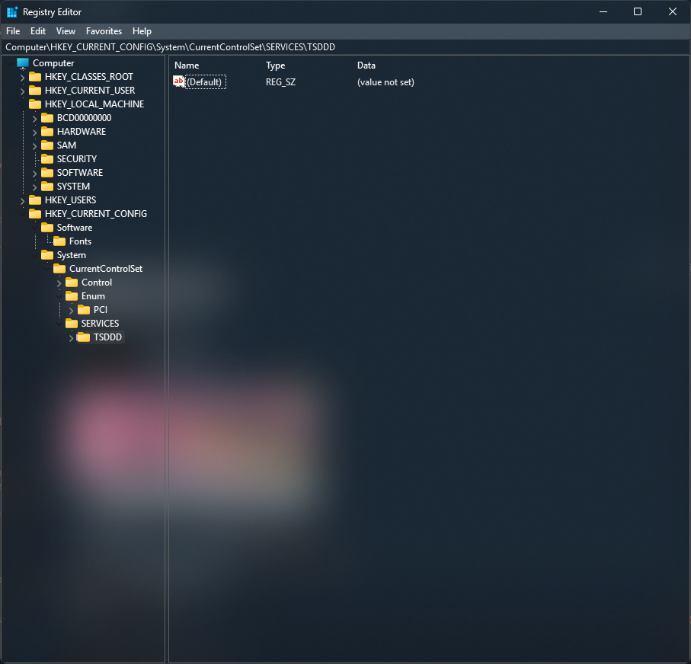The image size is (691, 664).
Task: Click the Registry Editor app icon in title bar
Action: point(12,12)
